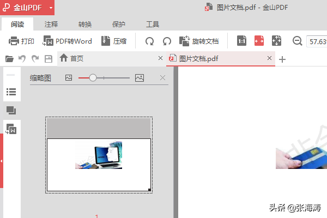Open the 转换 ribbon tab
327x218 pixels.
[85, 24]
